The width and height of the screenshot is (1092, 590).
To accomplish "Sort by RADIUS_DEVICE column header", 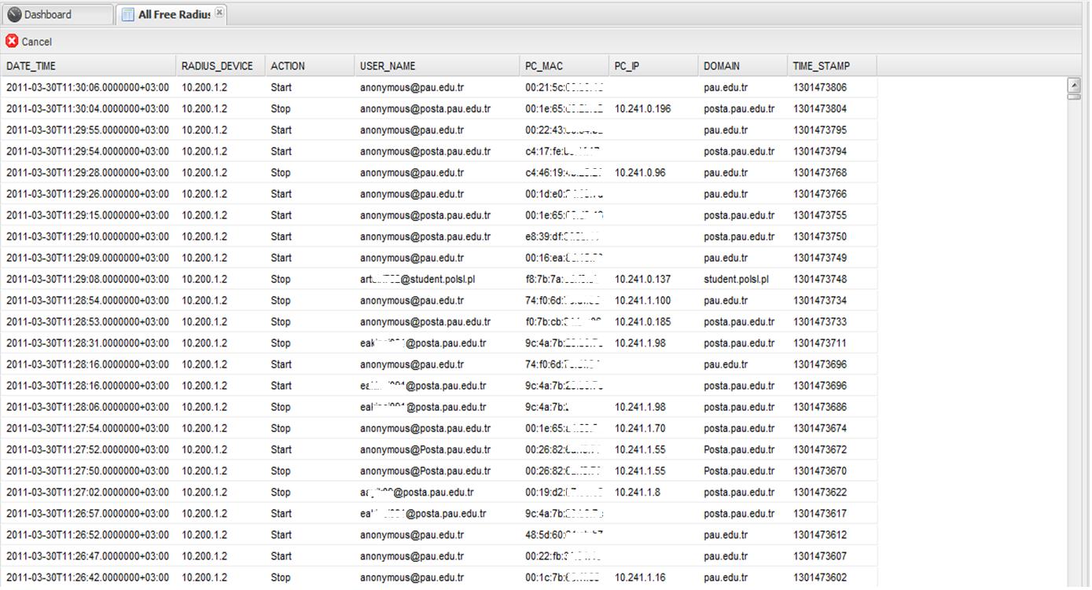I will [220, 66].
